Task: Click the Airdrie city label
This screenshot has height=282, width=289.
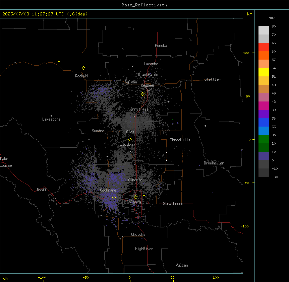Action: click(135, 180)
